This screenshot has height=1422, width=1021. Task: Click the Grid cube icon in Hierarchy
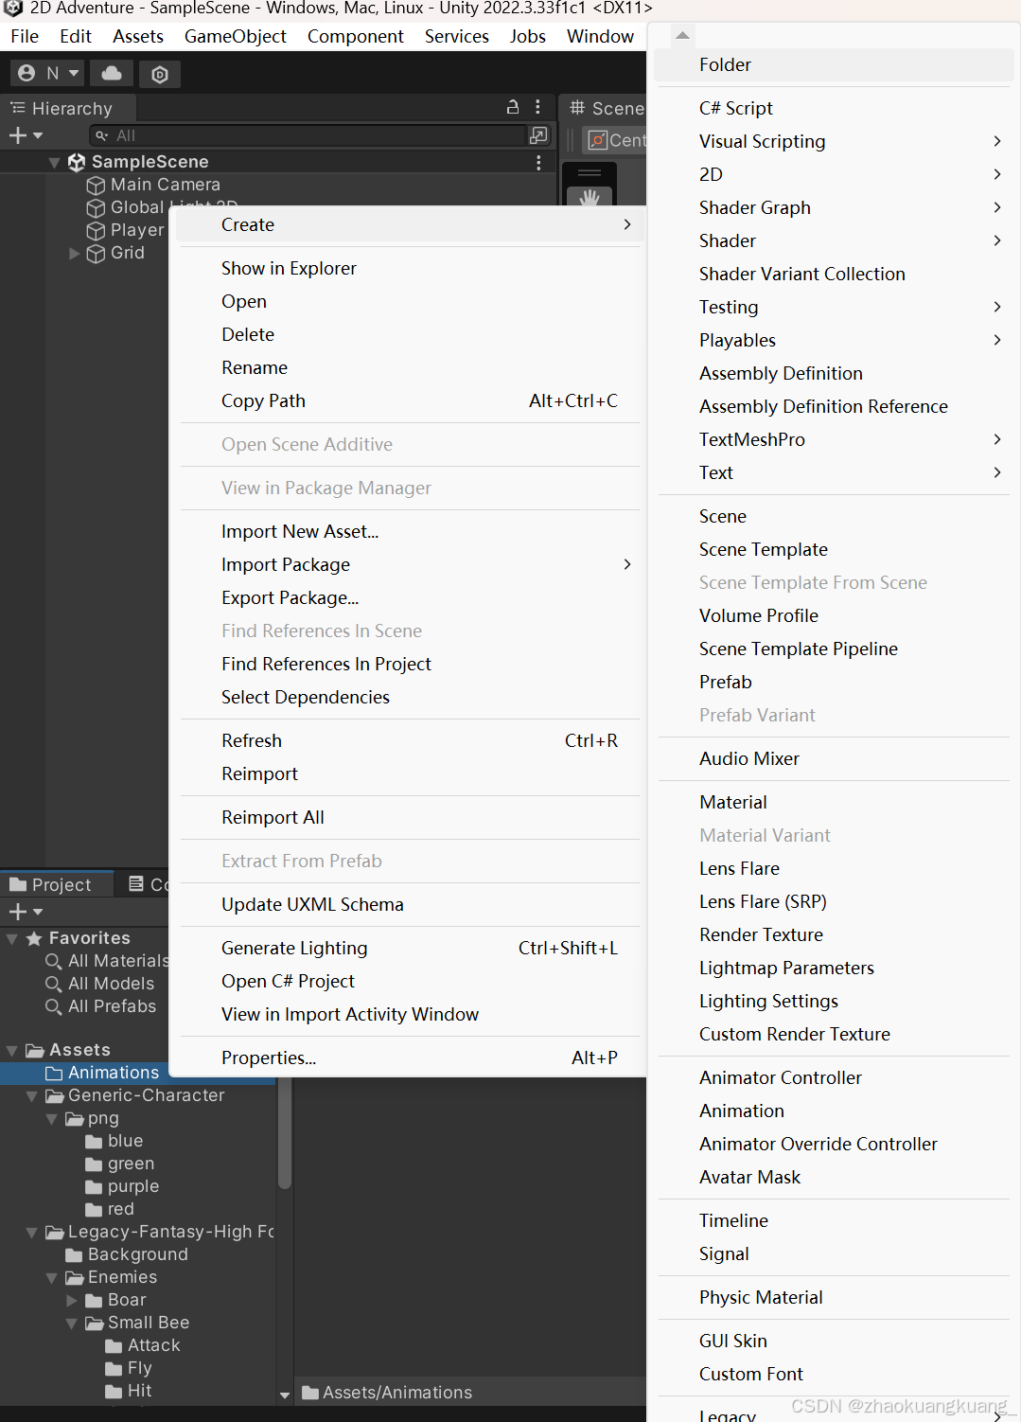96,254
